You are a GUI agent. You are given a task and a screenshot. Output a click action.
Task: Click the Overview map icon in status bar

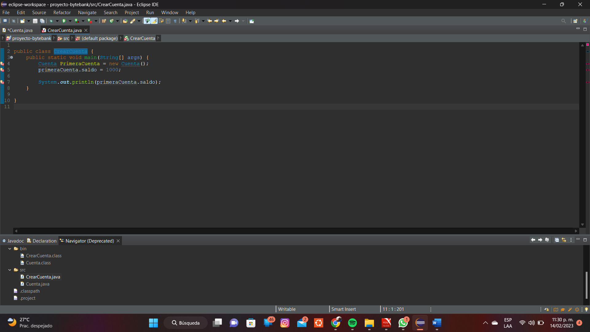pos(556,310)
